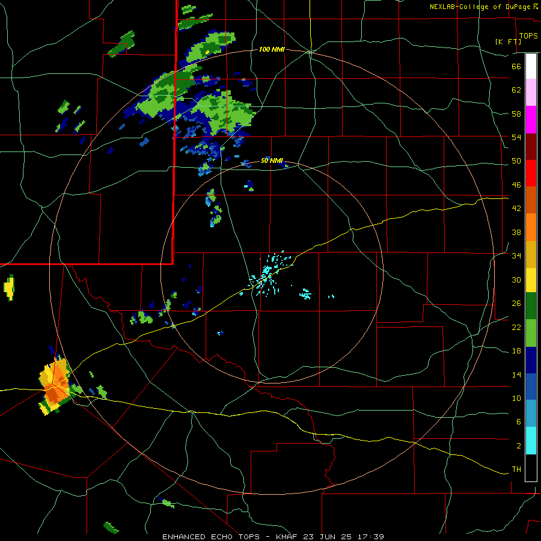Click the legend value '14'
Screen dimensions: 541x541
click(x=516, y=374)
